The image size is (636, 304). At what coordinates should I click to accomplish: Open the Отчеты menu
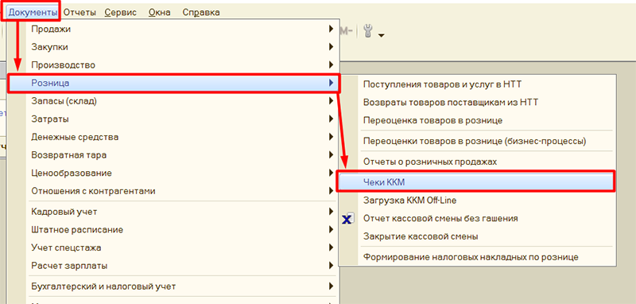[x=79, y=12]
